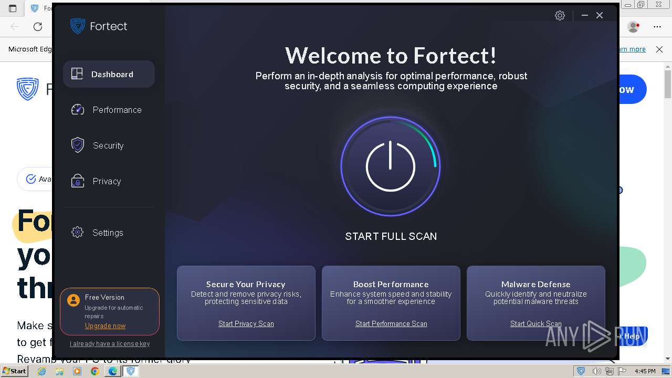Click the taskbar clock 4:45 PM
This screenshot has width=672, height=378.
pyautogui.click(x=645, y=371)
